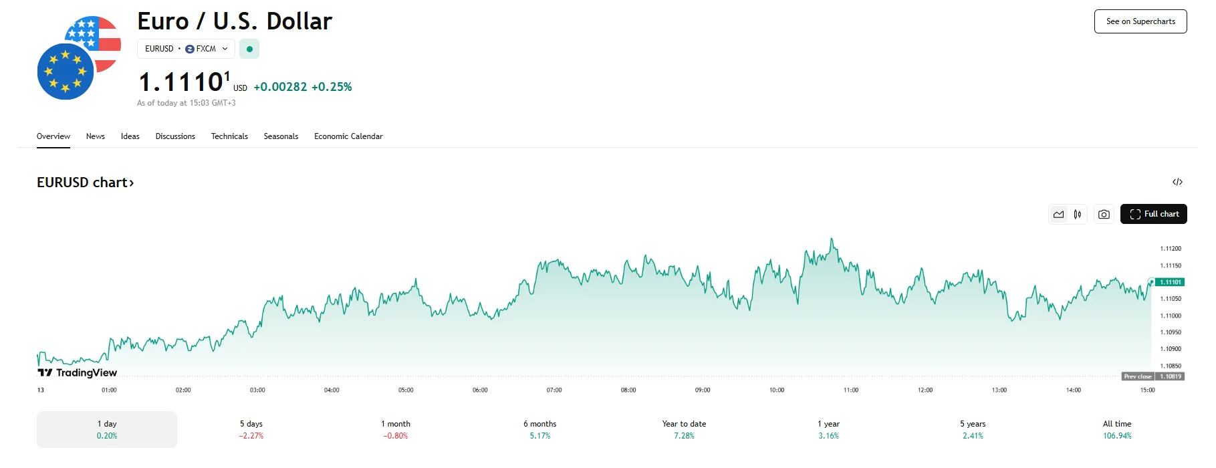Click the current price label 1.11101

click(x=1171, y=282)
